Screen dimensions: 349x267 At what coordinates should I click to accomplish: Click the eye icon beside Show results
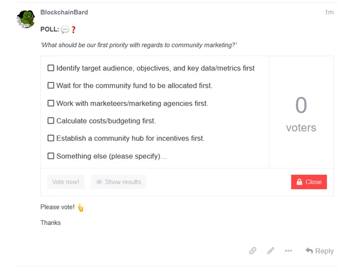click(99, 182)
